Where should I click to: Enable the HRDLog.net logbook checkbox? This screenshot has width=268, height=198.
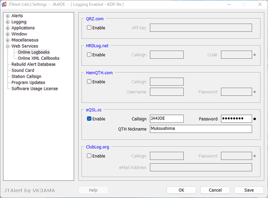coord(89,55)
